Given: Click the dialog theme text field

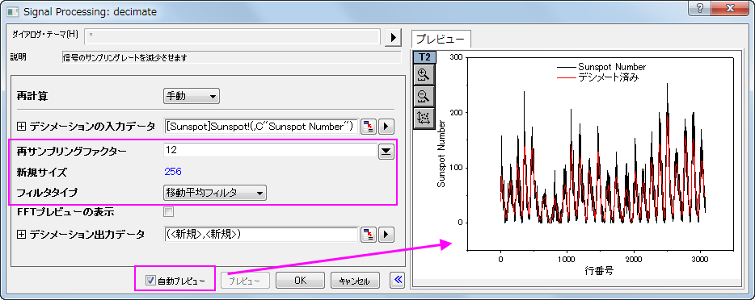Looking at the screenshot, I should tap(233, 35).
